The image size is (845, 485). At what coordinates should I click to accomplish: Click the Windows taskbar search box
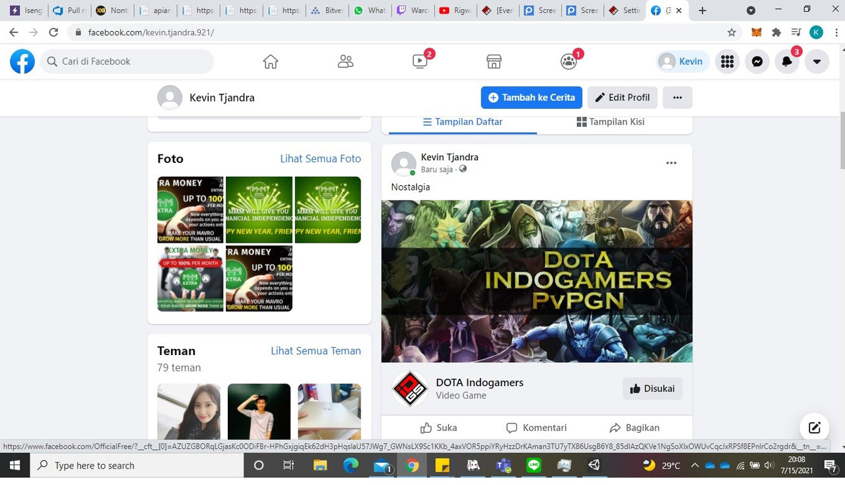click(x=137, y=465)
